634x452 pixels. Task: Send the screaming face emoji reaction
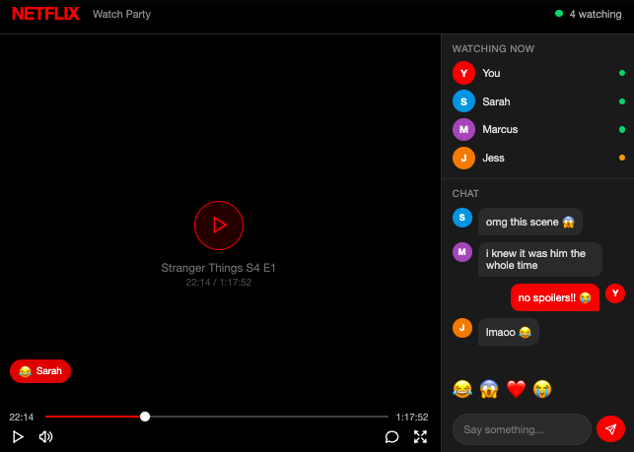[x=489, y=389]
